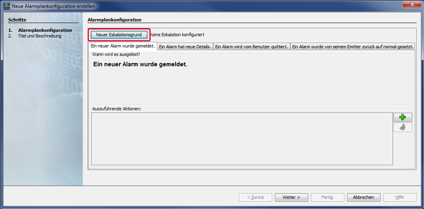Click the green plus add action button
The height and width of the screenshot is (209, 424).
[x=403, y=117]
